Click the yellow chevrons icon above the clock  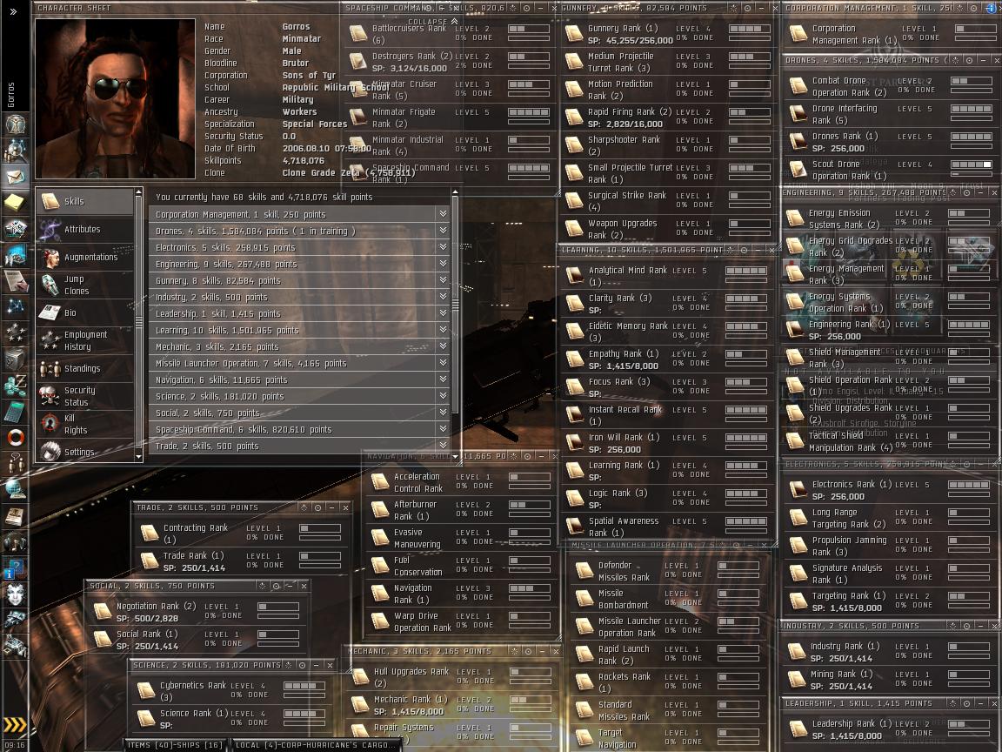coord(15,724)
